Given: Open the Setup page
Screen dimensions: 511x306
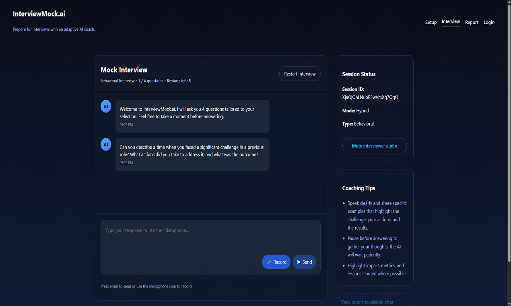Looking at the screenshot, I should pos(431,23).
